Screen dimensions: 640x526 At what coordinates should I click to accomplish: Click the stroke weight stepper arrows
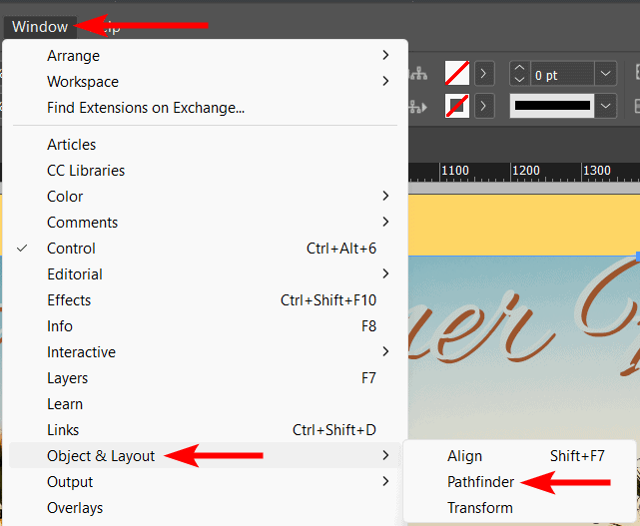(518, 74)
